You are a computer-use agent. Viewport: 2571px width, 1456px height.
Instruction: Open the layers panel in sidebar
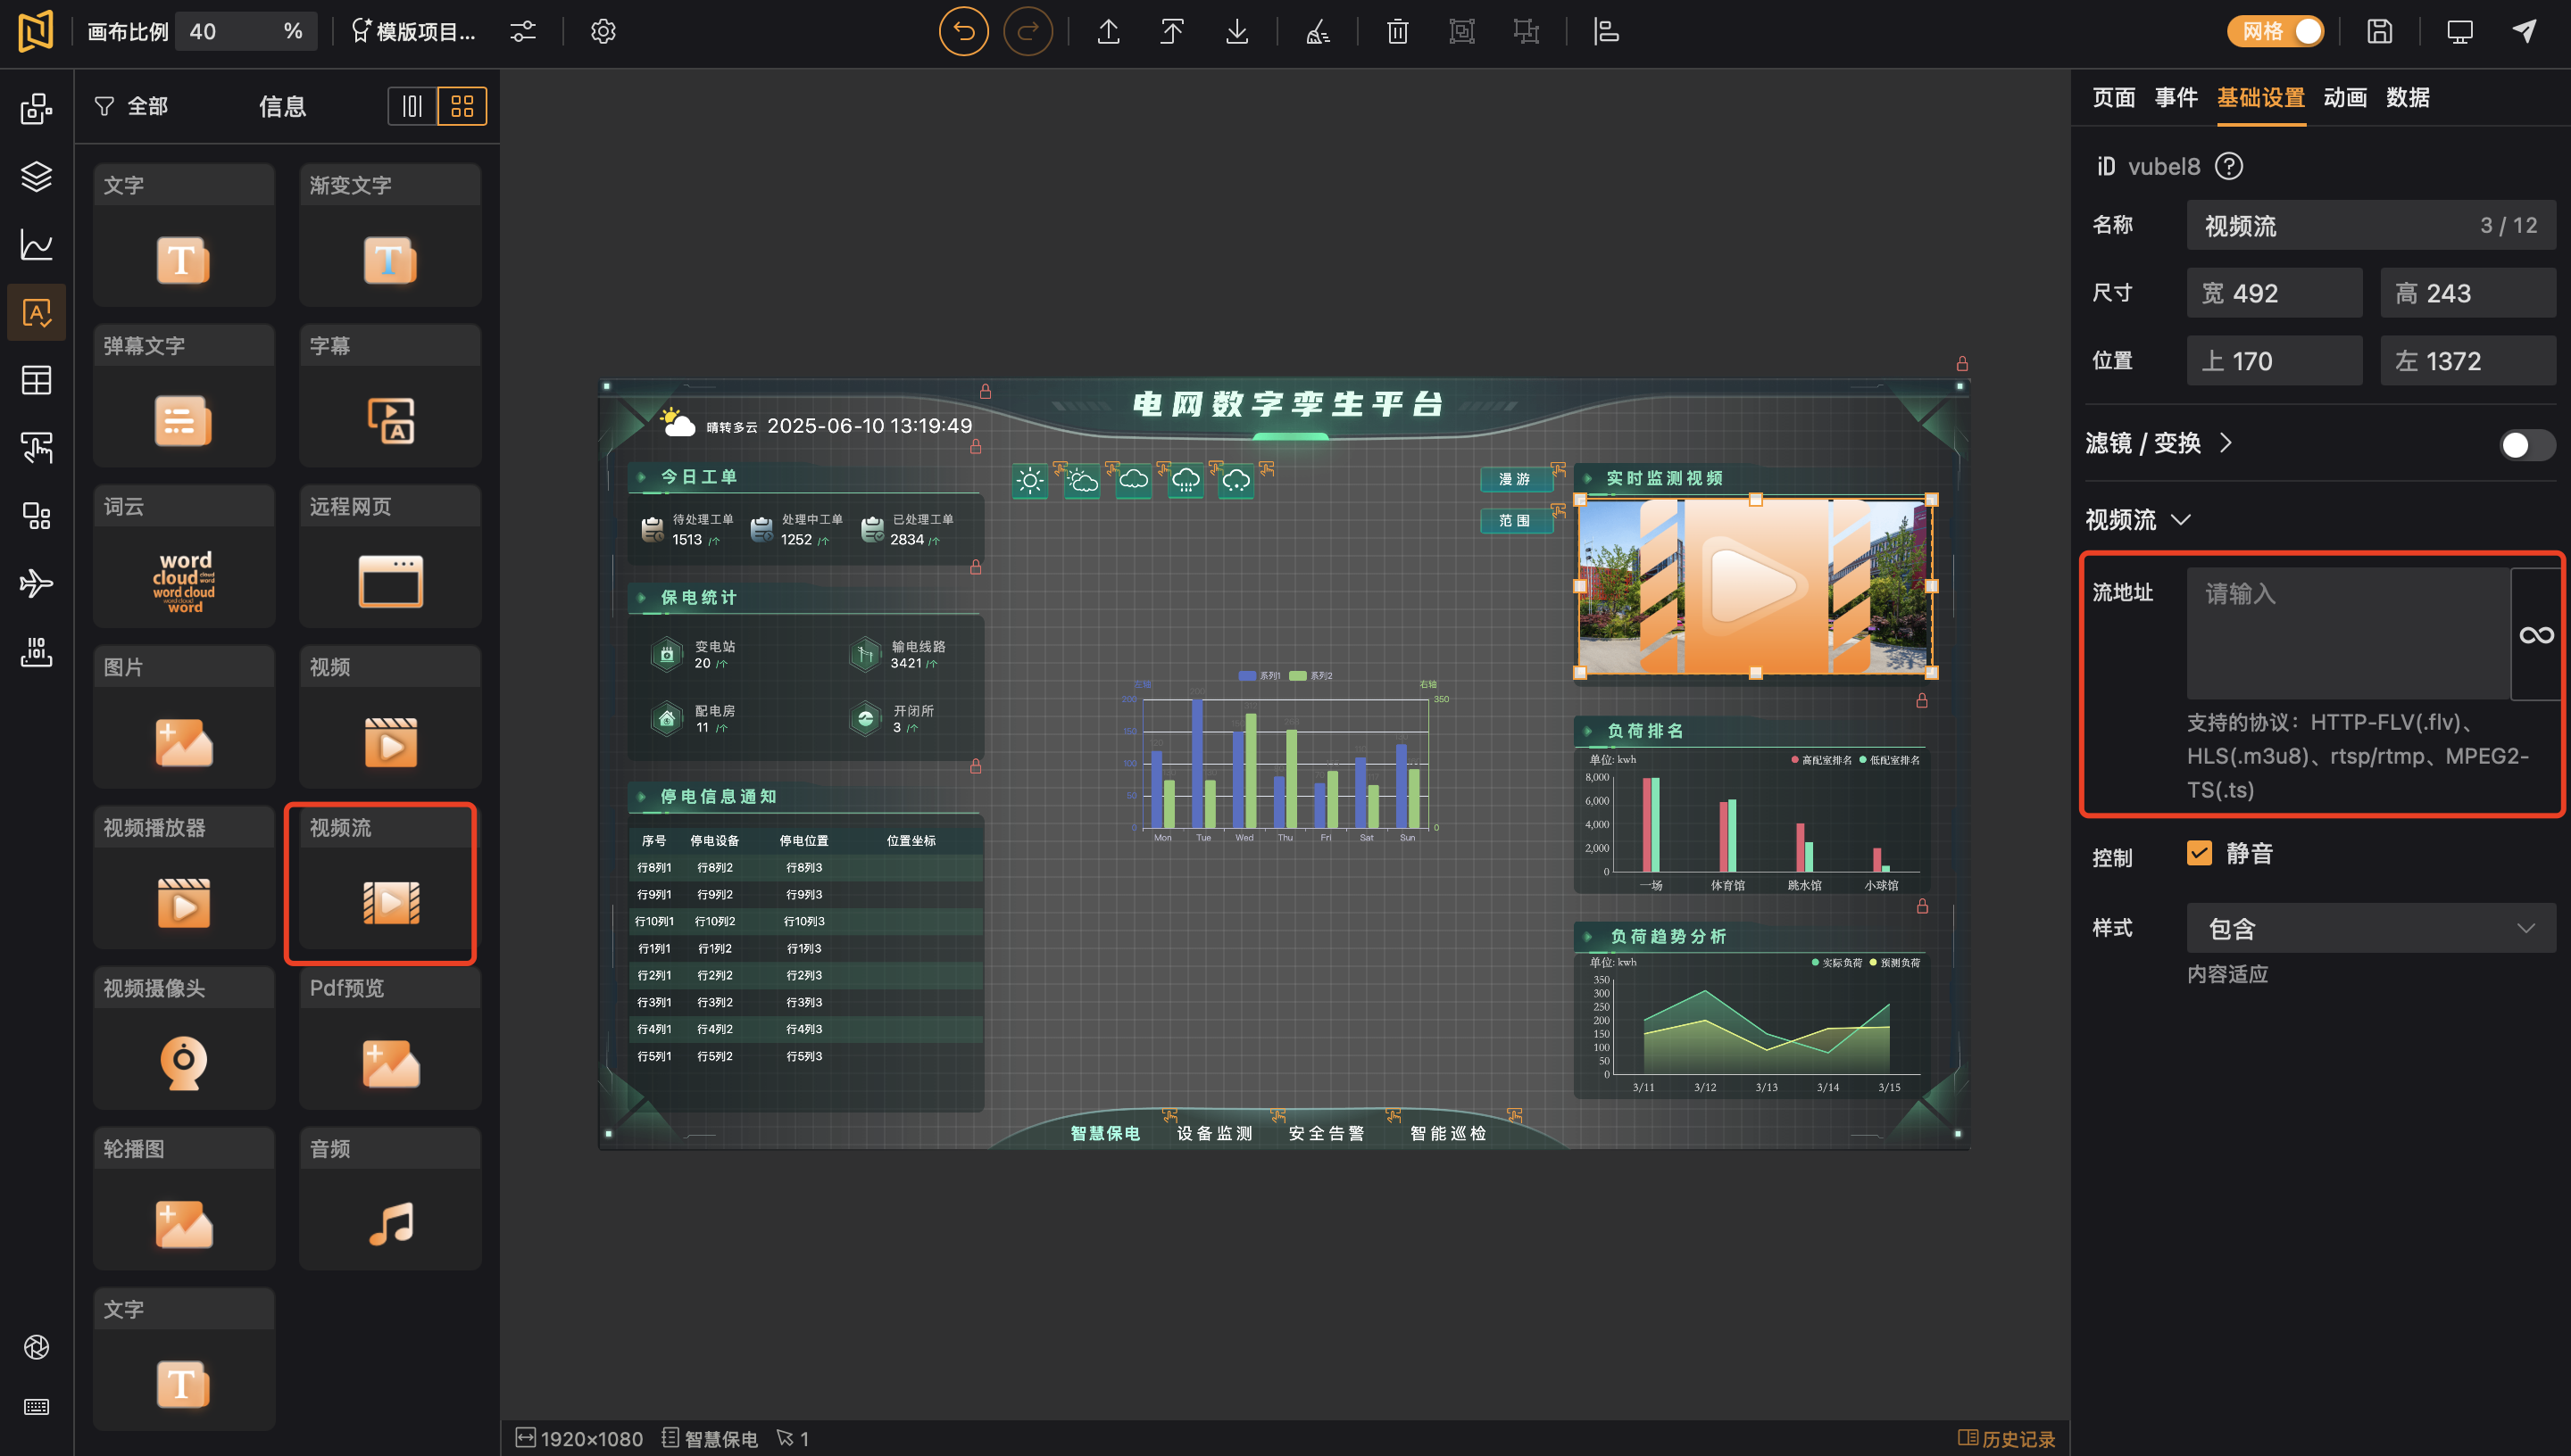(x=37, y=176)
